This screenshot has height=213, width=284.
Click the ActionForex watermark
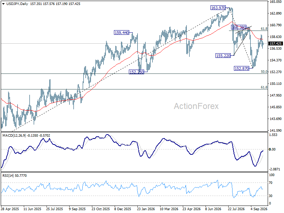[x=196, y=106]
